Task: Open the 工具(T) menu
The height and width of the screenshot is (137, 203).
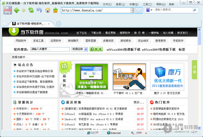Action: [x=147, y=4]
